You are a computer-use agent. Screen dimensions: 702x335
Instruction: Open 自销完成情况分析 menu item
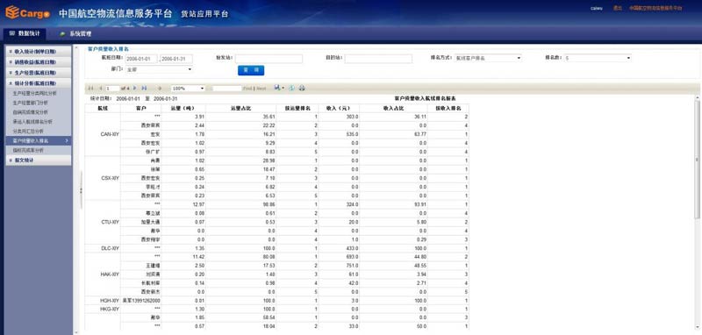click(30, 112)
